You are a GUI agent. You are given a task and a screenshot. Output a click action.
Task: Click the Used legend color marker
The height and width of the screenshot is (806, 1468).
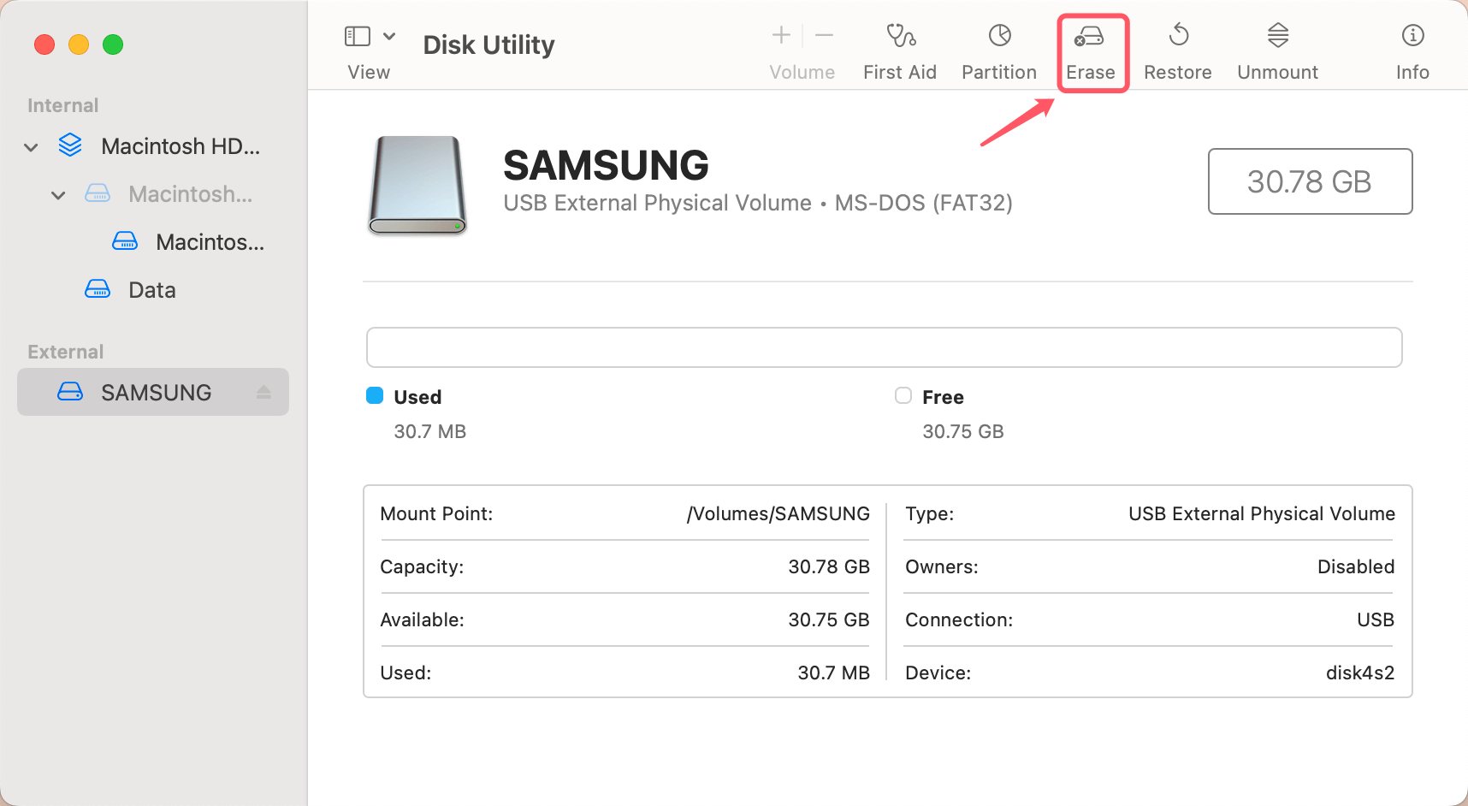(x=375, y=395)
